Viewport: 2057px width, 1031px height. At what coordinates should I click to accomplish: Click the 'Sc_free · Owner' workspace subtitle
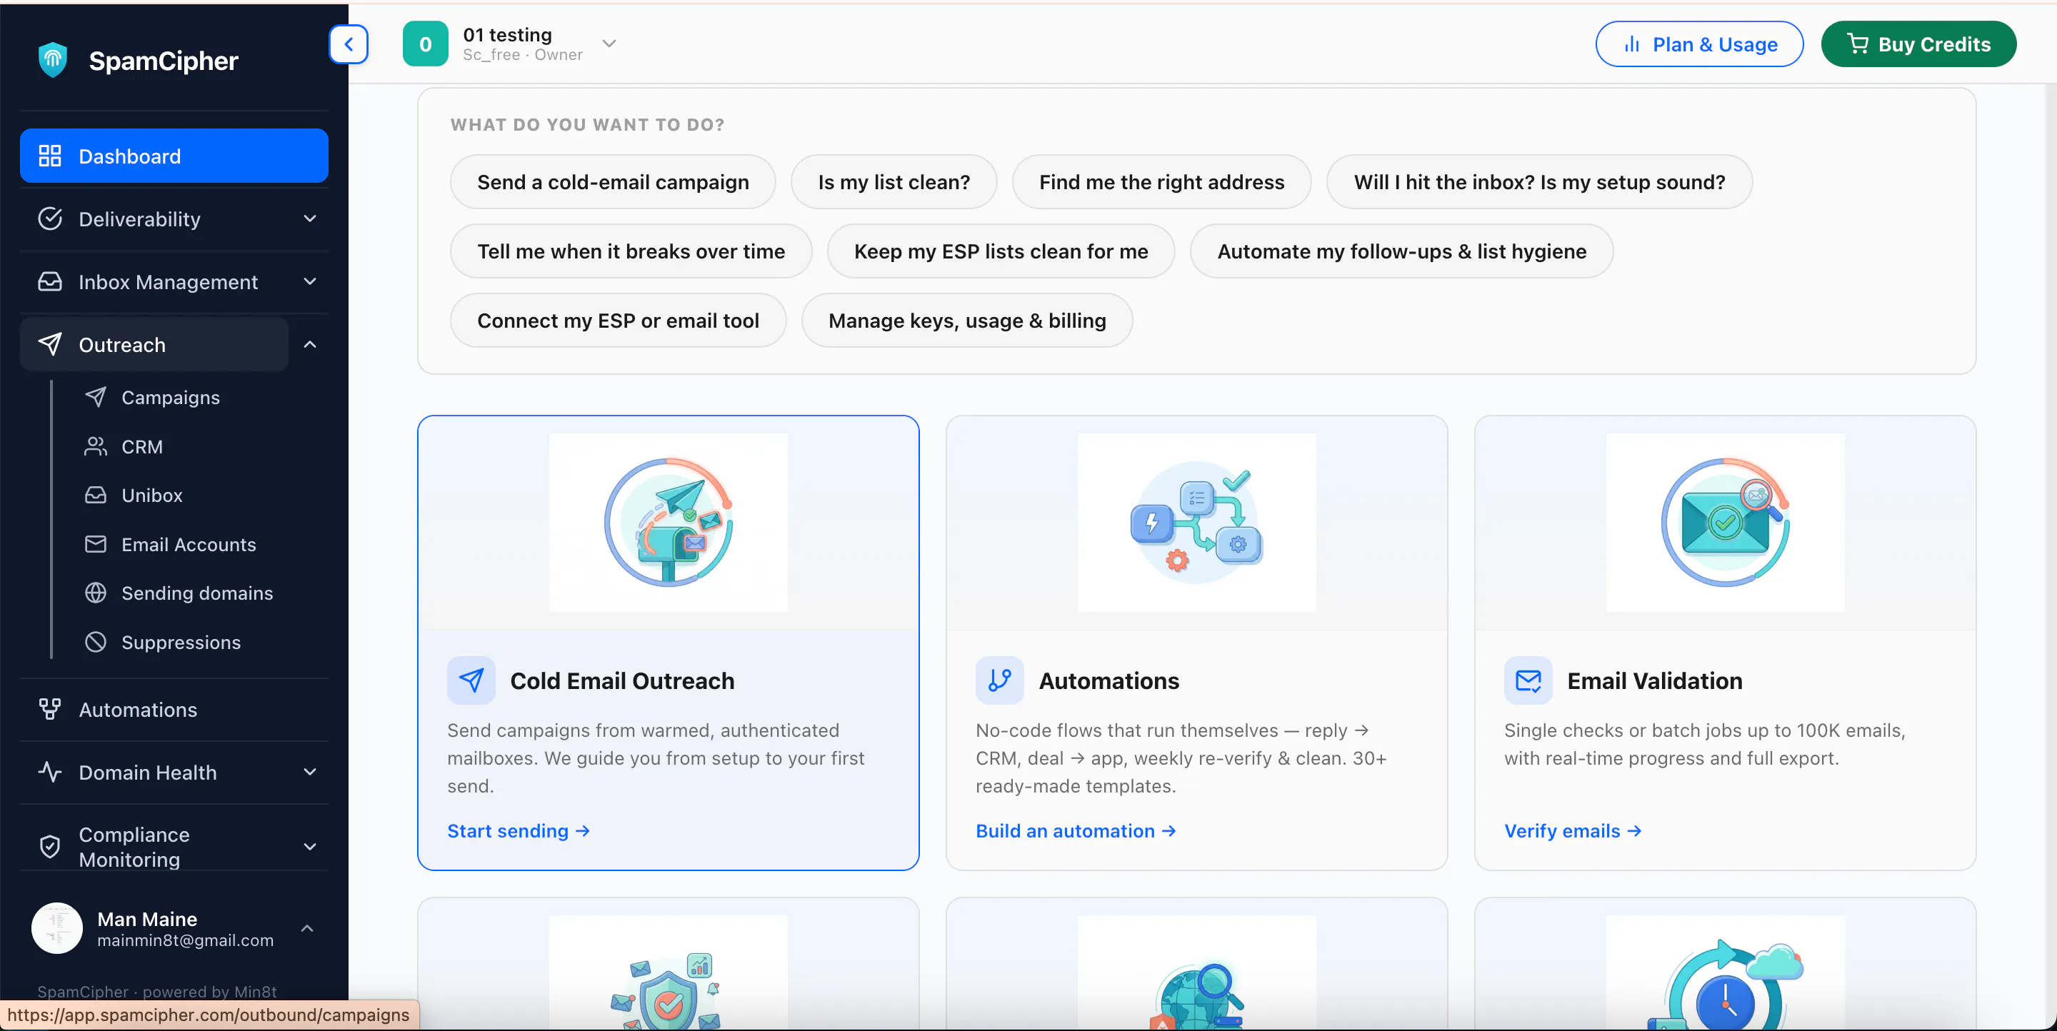coord(523,54)
